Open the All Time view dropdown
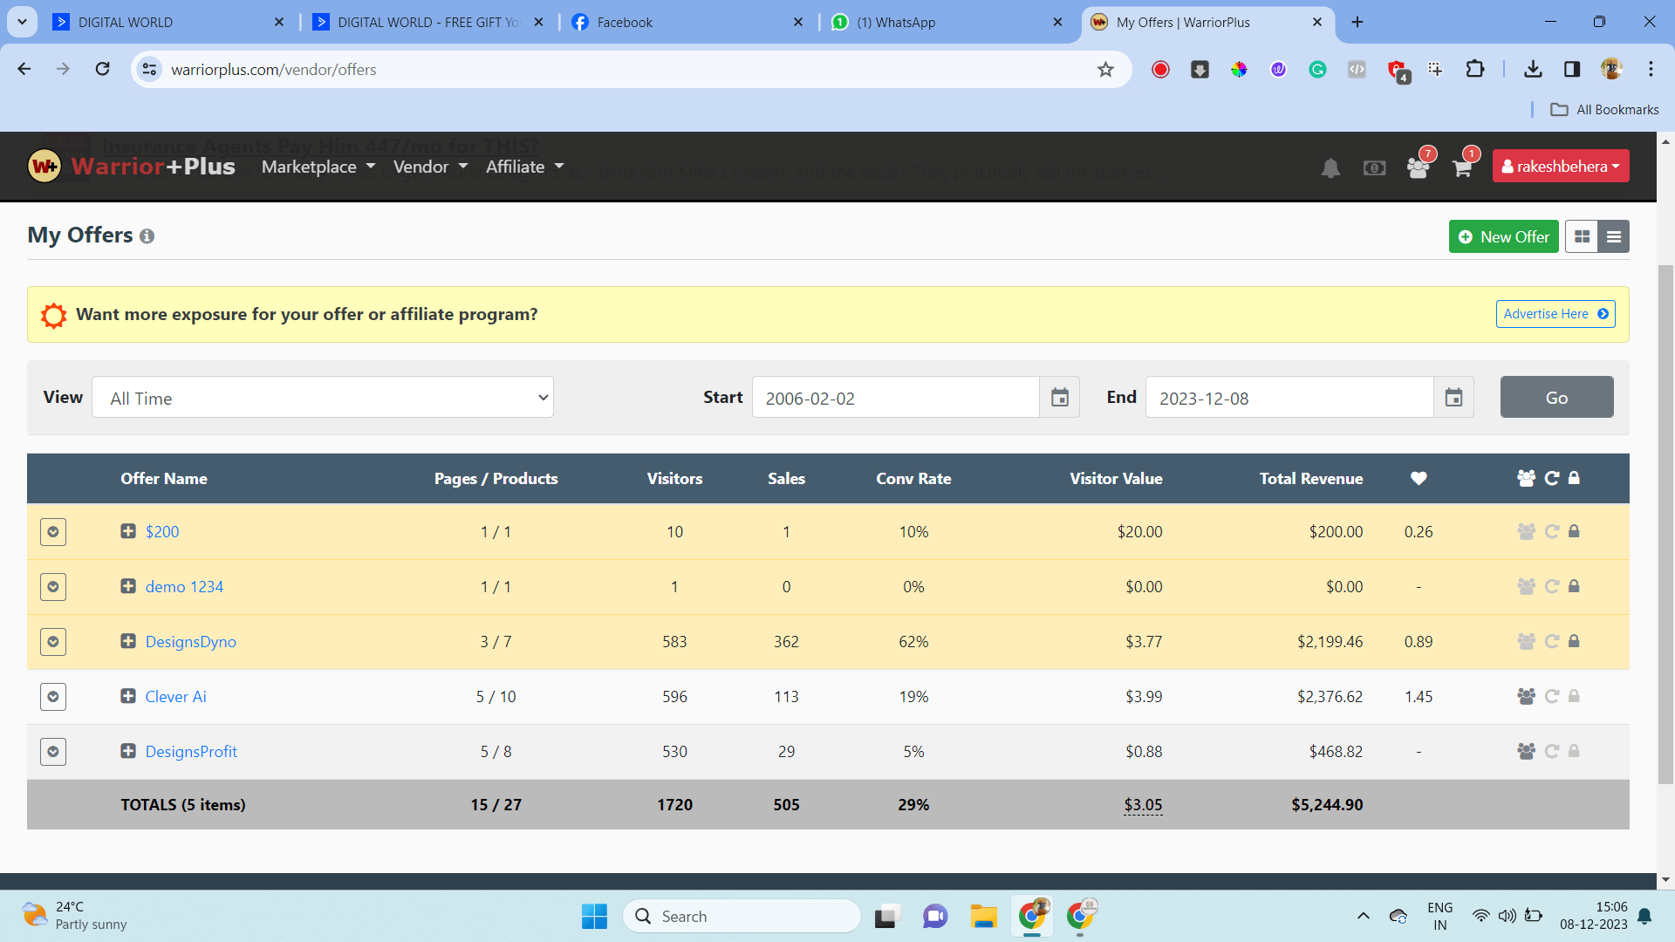This screenshot has width=1675, height=942. tap(323, 398)
